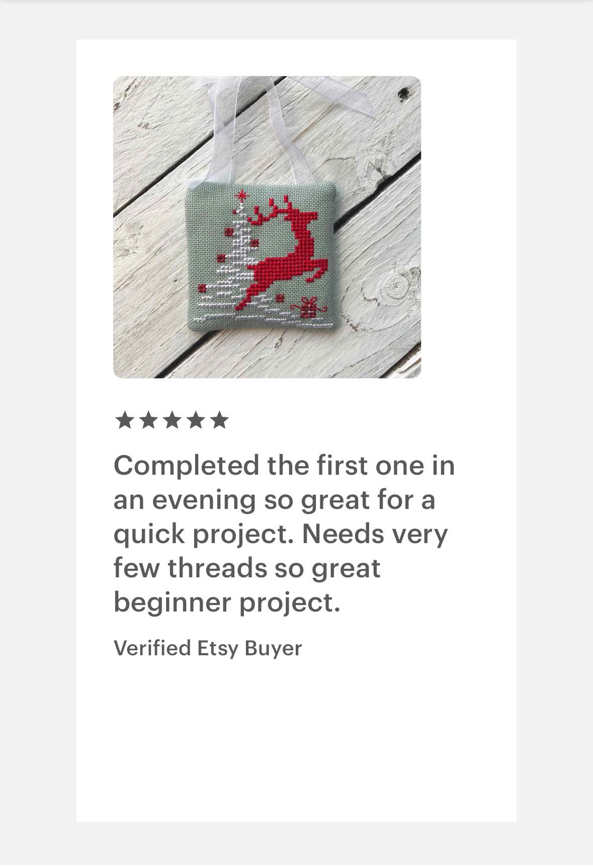Click the "an evening so great for a" line
The width and height of the screenshot is (593, 866).
pos(274,499)
